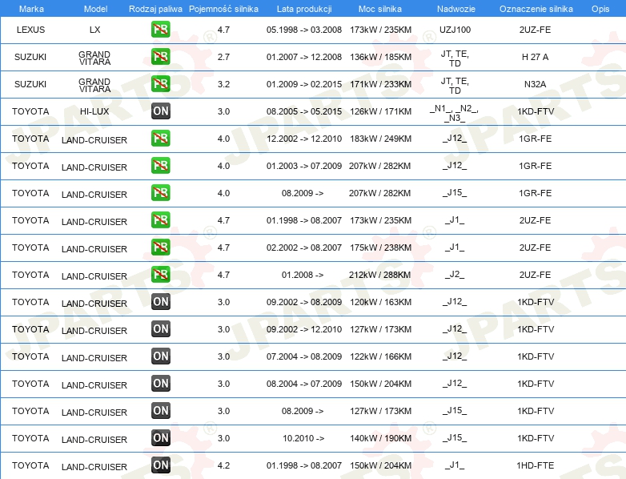Click the ON diesel icon in the 122kW / 166KM row
The image size is (626, 479).
coord(160,356)
